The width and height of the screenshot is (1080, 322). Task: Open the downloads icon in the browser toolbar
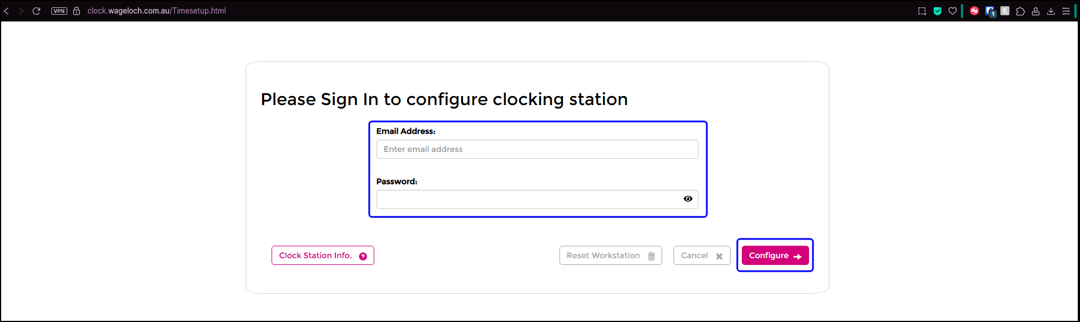(1051, 11)
